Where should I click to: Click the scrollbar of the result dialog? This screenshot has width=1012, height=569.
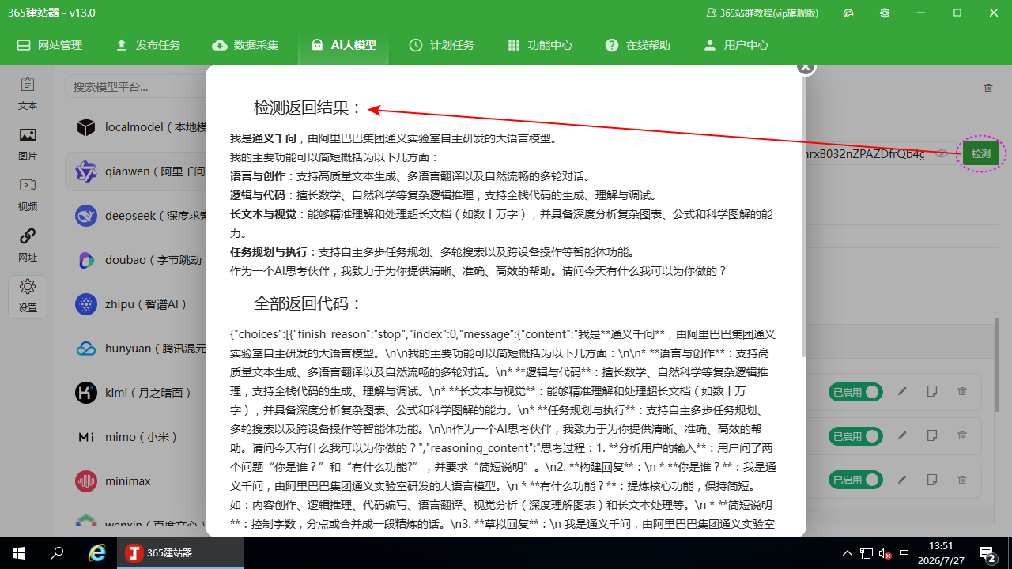(x=804, y=217)
